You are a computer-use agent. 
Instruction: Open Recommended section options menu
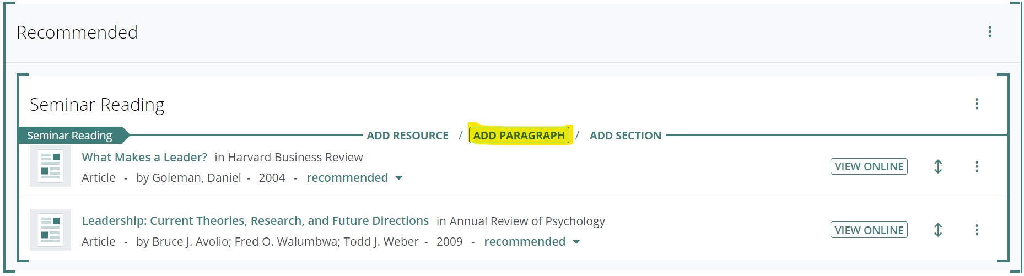click(990, 32)
